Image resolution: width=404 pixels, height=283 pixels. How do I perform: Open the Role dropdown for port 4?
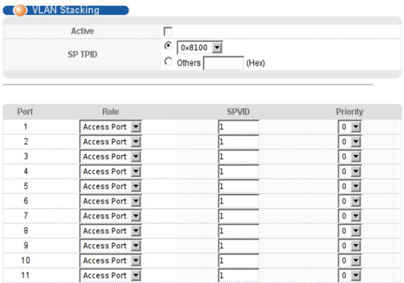coord(110,172)
